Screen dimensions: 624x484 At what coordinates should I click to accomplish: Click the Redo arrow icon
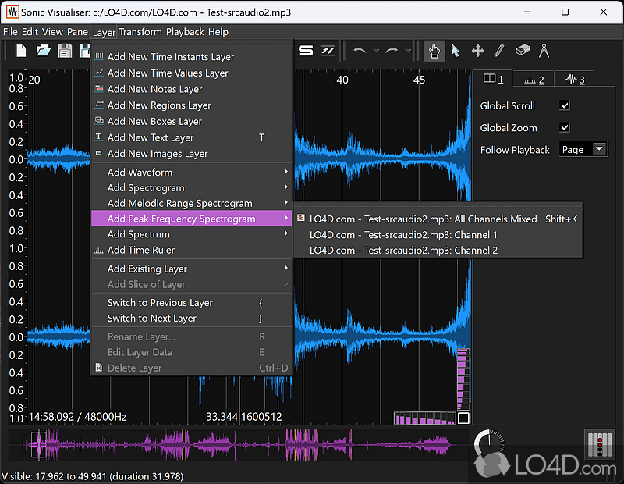(x=392, y=51)
